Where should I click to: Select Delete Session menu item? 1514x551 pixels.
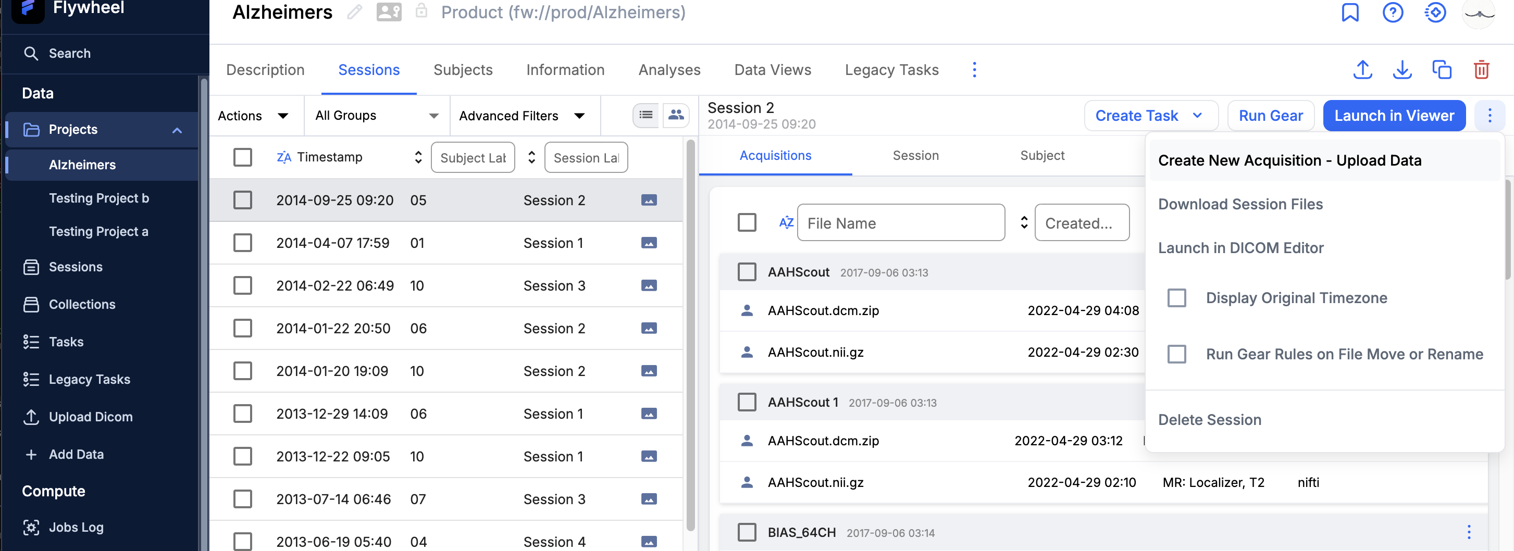pyautogui.click(x=1209, y=420)
